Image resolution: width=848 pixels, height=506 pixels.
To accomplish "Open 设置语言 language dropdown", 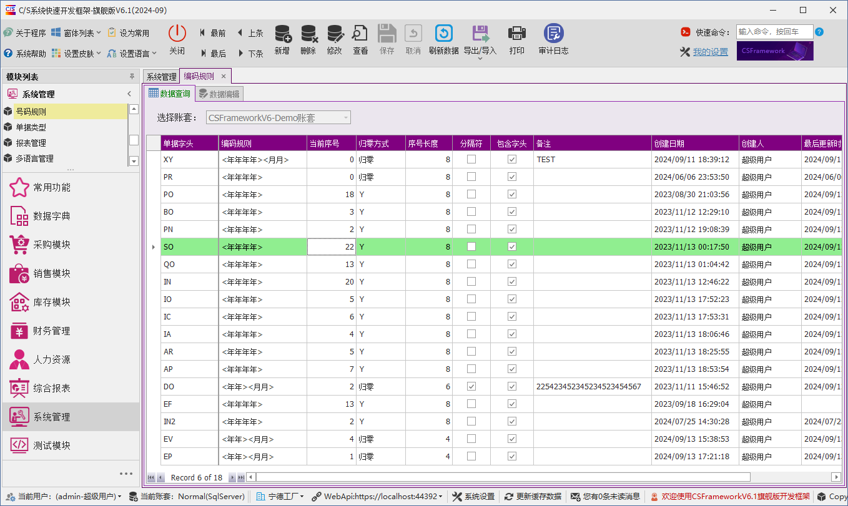I will click(132, 54).
